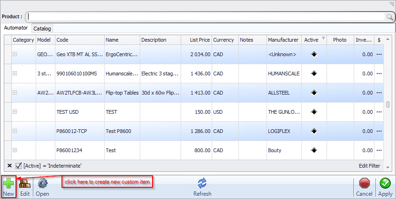
Task: Remove the filter with the X icon
Action: click(9, 165)
